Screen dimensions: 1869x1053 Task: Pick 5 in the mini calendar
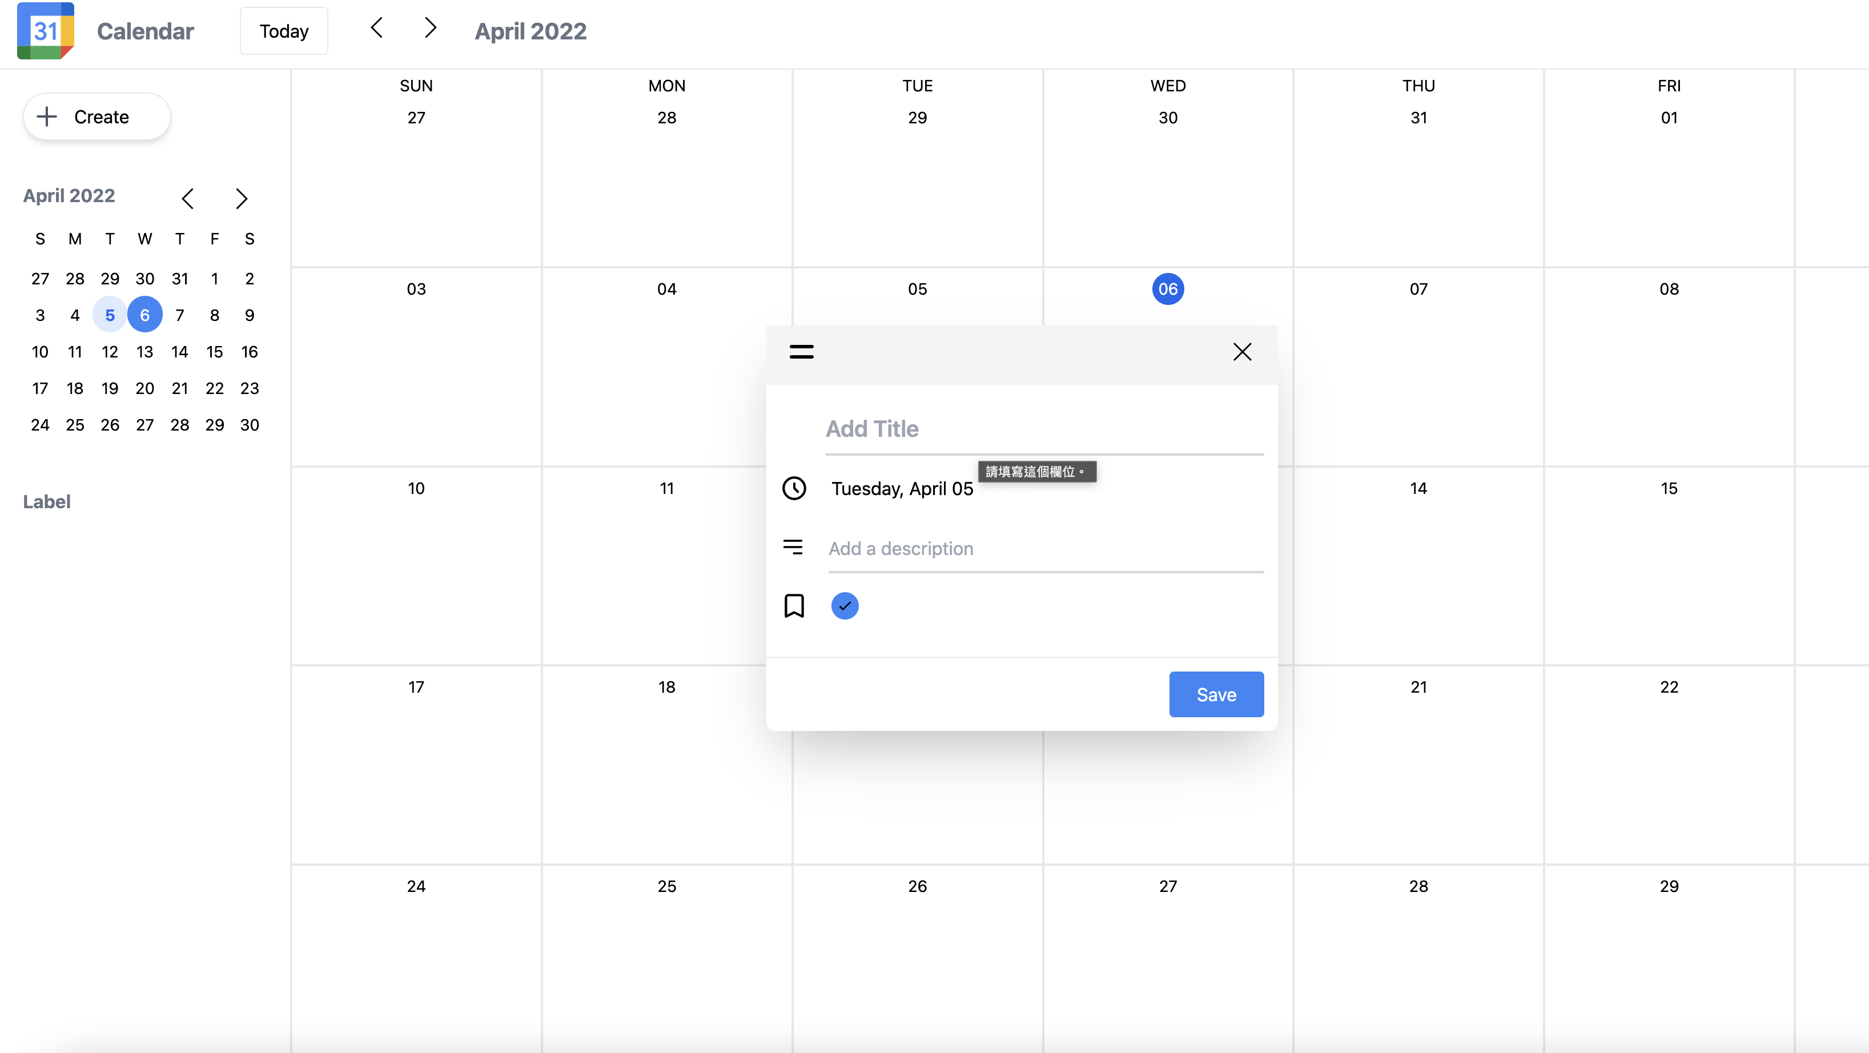pos(110,315)
